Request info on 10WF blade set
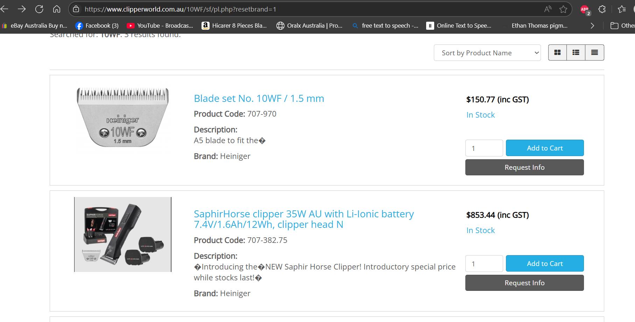635x322 pixels. 524,167
